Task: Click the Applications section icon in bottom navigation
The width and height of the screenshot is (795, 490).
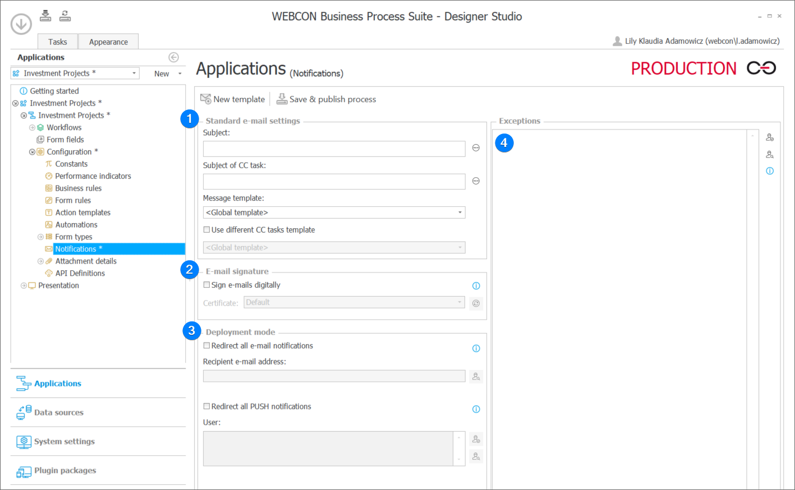Action: [x=24, y=383]
